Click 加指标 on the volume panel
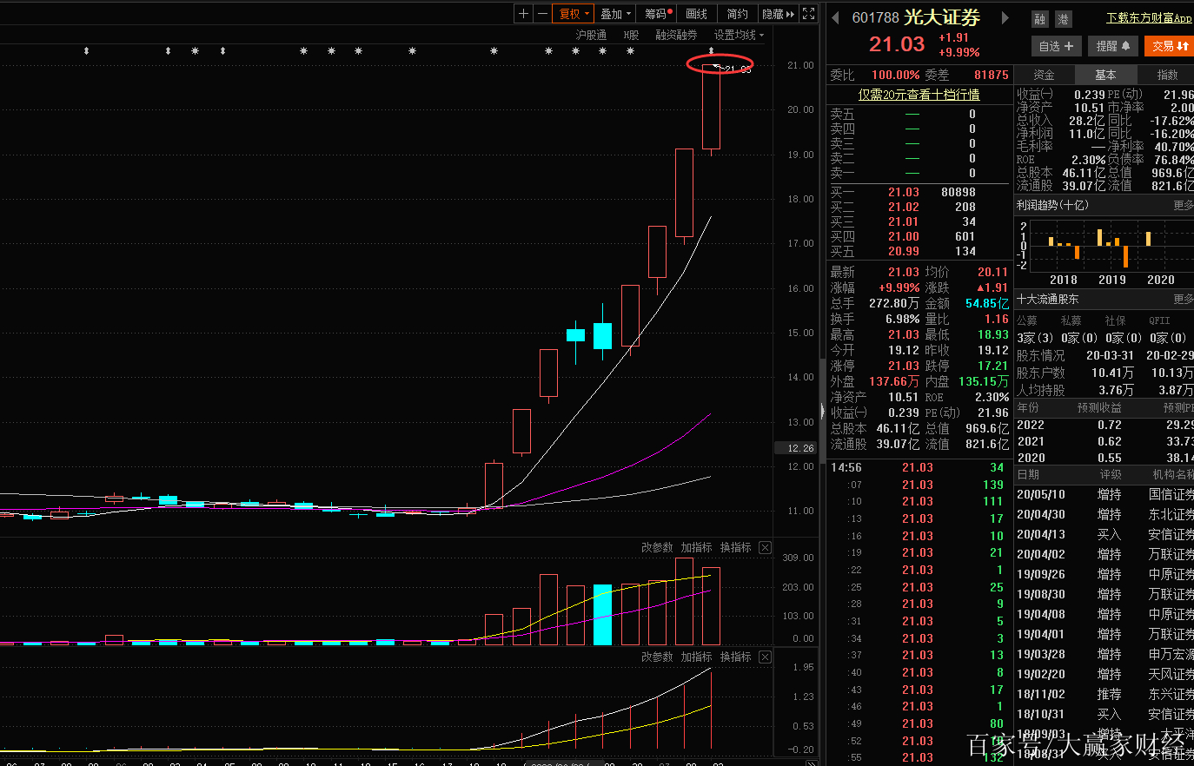1194x766 pixels. click(696, 547)
